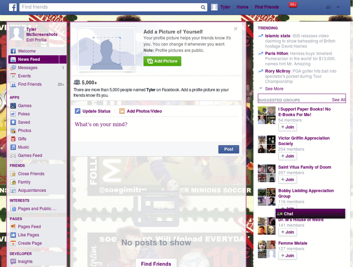The height and width of the screenshot is (267, 357).
Task: Open the 99+ notifications badge
Action: (x=293, y=5)
